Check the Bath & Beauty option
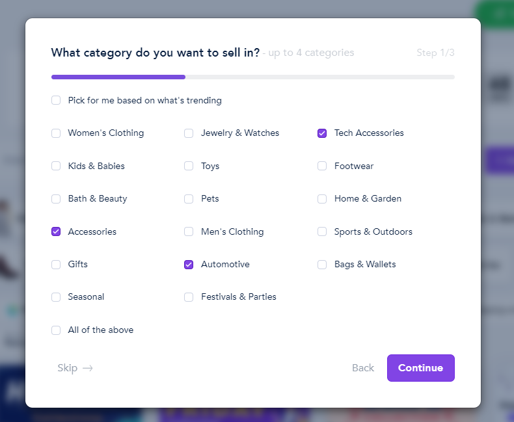 coord(56,199)
